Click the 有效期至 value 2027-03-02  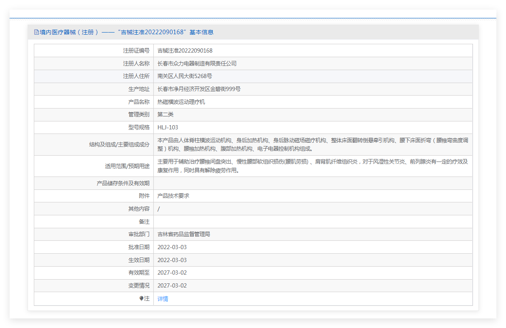coord(172,272)
